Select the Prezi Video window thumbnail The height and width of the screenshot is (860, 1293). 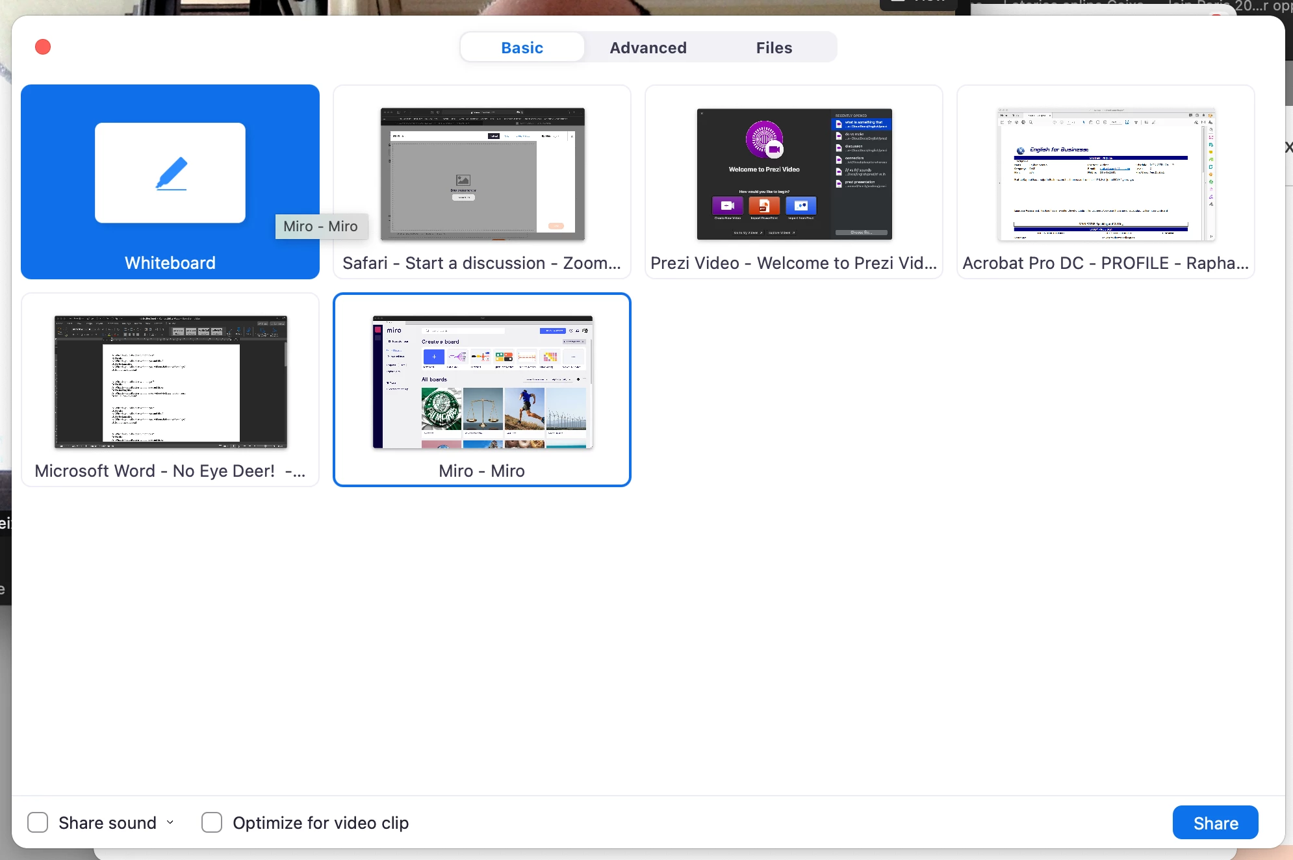point(794,173)
